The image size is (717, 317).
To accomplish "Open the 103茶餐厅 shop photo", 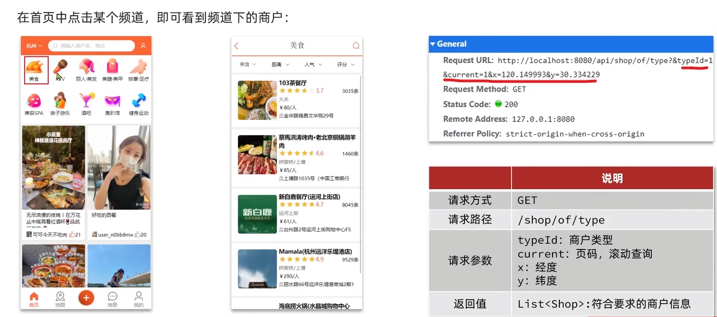I will [257, 100].
